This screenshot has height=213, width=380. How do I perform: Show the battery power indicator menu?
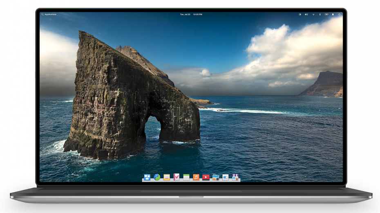click(x=326, y=14)
